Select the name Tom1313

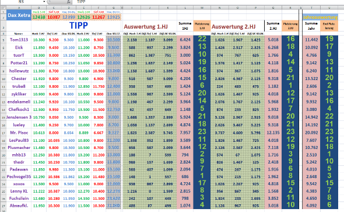pos(19,40)
